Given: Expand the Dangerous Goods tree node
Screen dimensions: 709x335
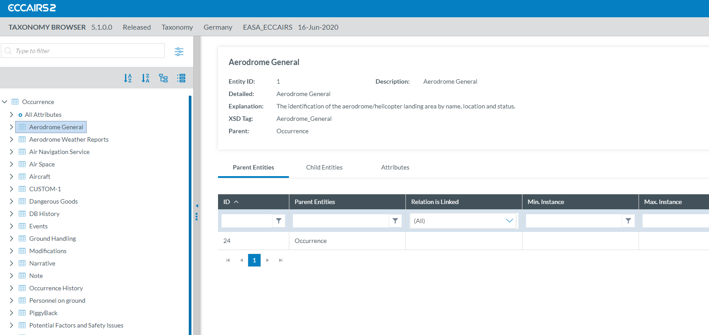Looking at the screenshot, I should [x=12, y=201].
